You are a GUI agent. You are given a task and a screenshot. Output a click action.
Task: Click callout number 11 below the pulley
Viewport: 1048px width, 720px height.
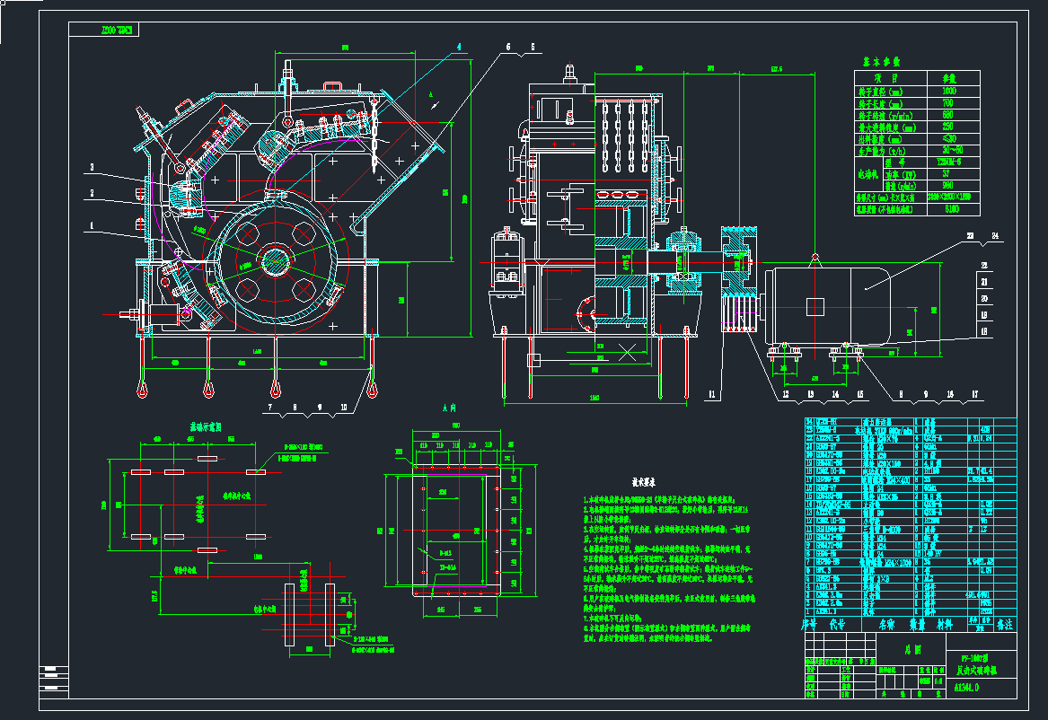(712, 393)
